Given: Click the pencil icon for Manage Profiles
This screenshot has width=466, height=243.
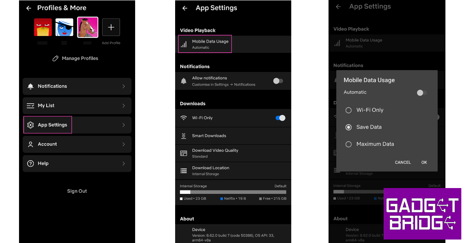Looking at the screenshot, I should 56,58.
